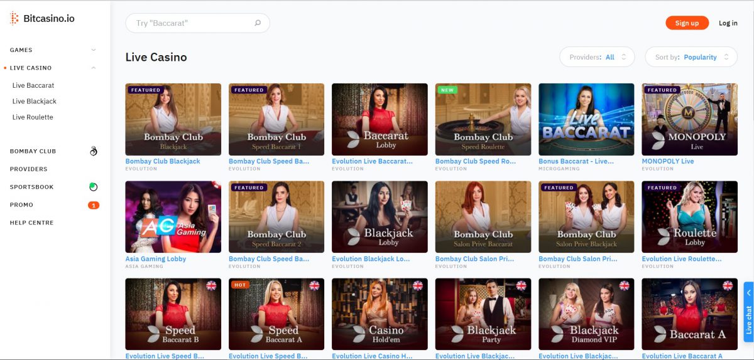
Task: Open the Providers filter dropdown
Action: [597, 57]
